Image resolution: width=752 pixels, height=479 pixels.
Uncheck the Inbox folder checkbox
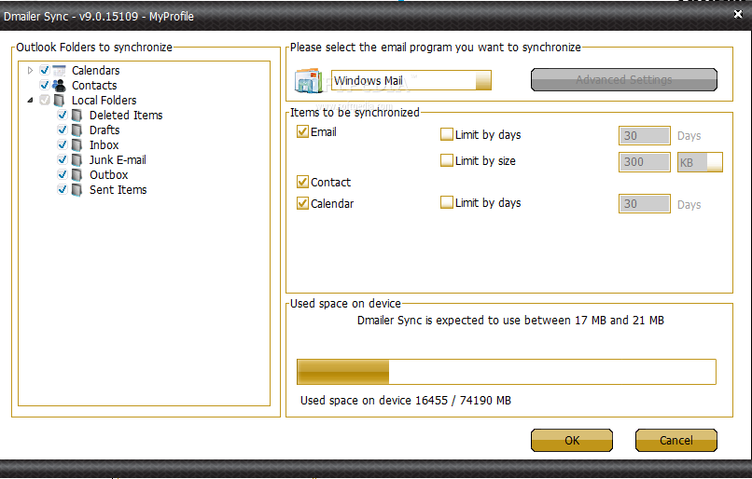click(x=63, y=144)
